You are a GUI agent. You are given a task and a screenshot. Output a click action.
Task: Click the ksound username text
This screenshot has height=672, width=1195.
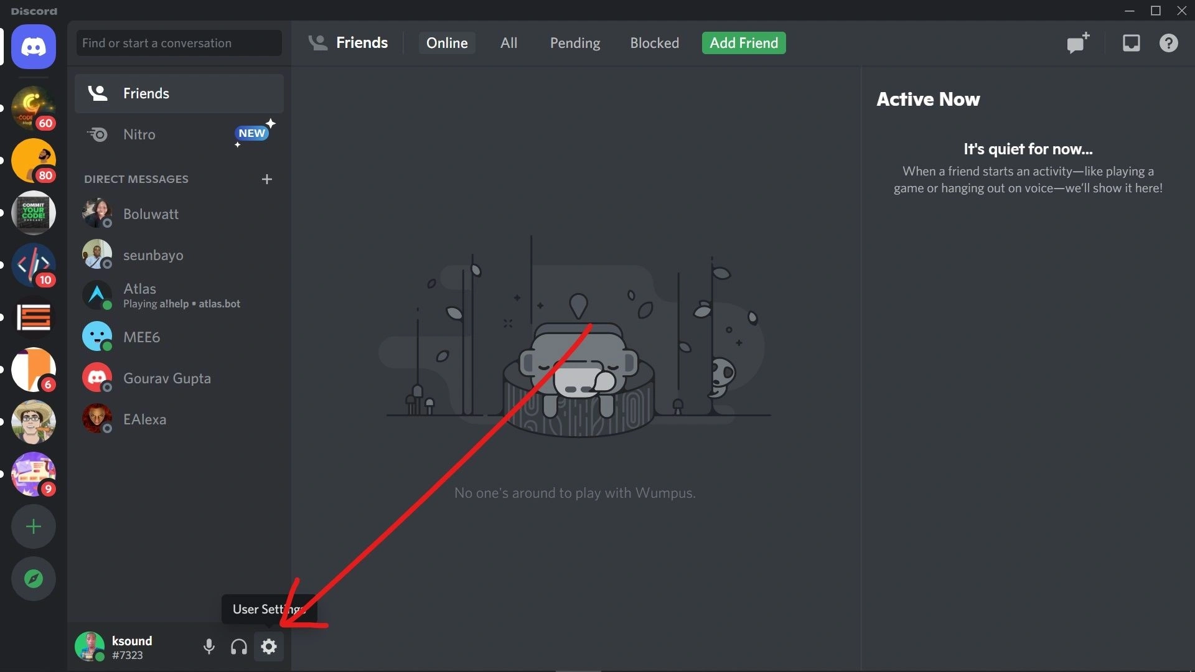coord(132,641)
